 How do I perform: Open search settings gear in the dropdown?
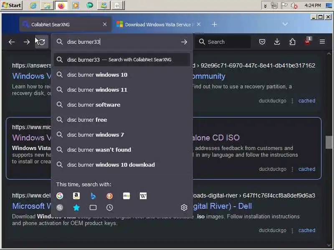pos(184,207)
